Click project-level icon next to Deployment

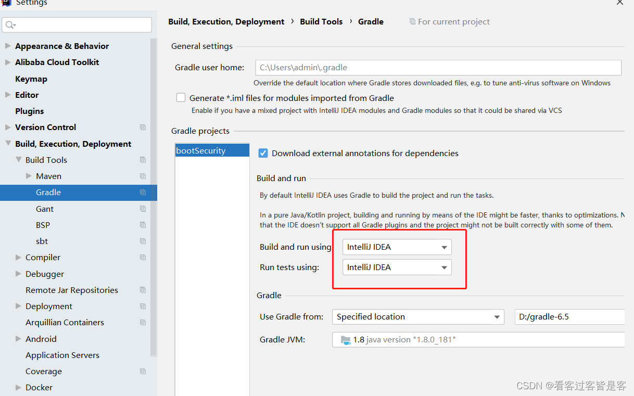tap(143, 306)
